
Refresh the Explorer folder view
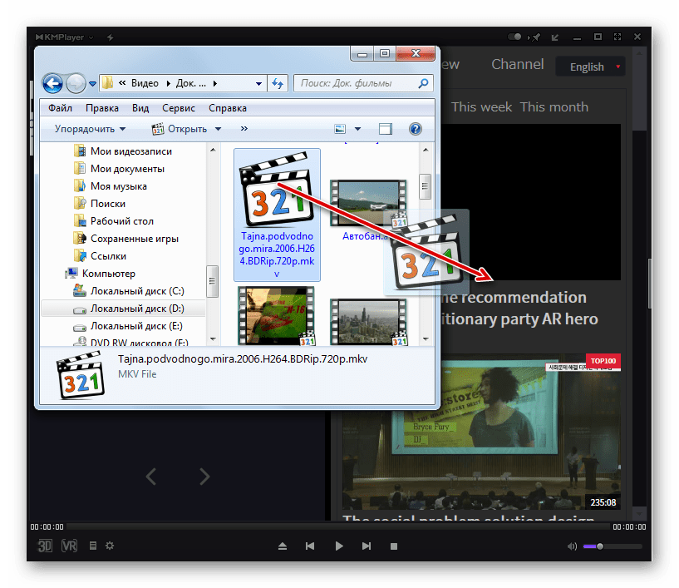click(x=278, y=83)
